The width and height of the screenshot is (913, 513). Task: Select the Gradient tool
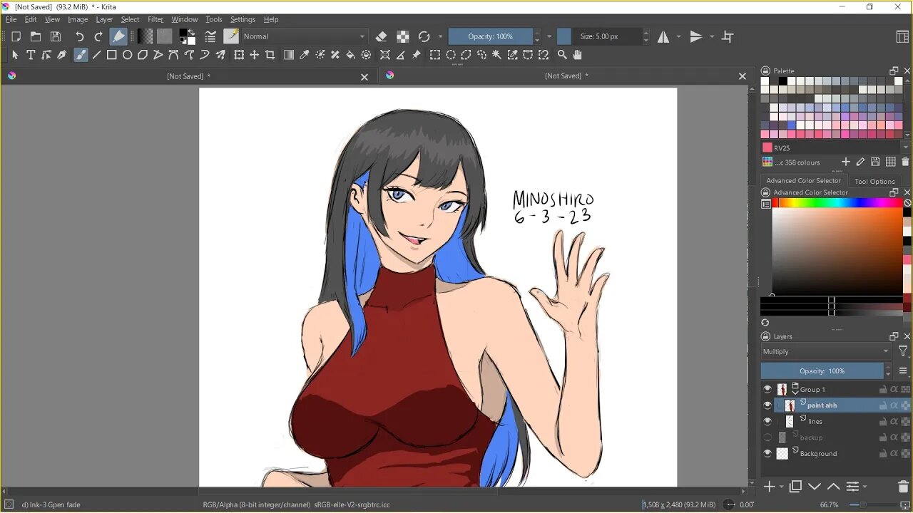289,55
